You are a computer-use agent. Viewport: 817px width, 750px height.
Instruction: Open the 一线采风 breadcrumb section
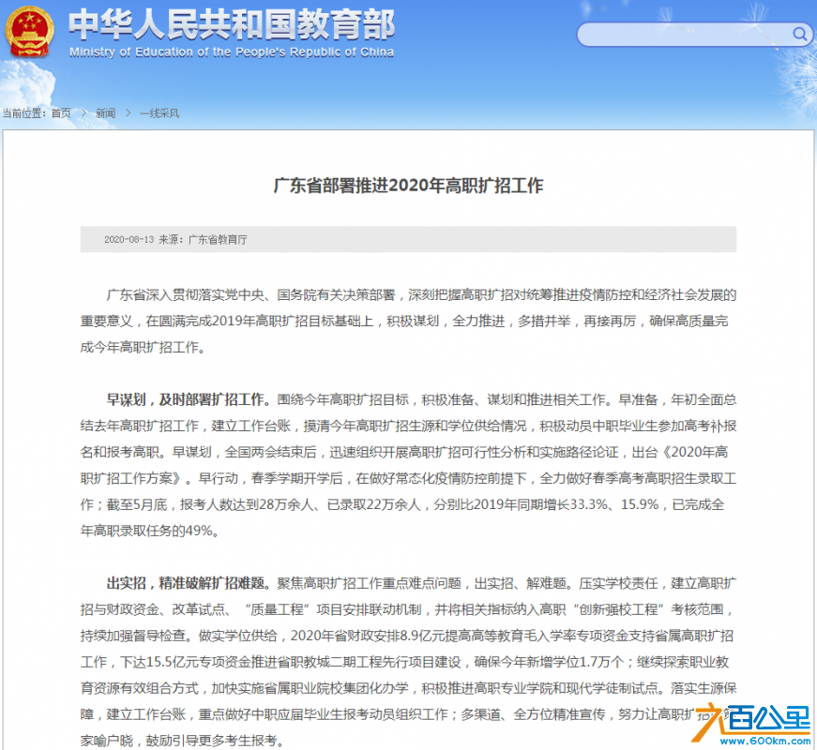pos(159,113)
